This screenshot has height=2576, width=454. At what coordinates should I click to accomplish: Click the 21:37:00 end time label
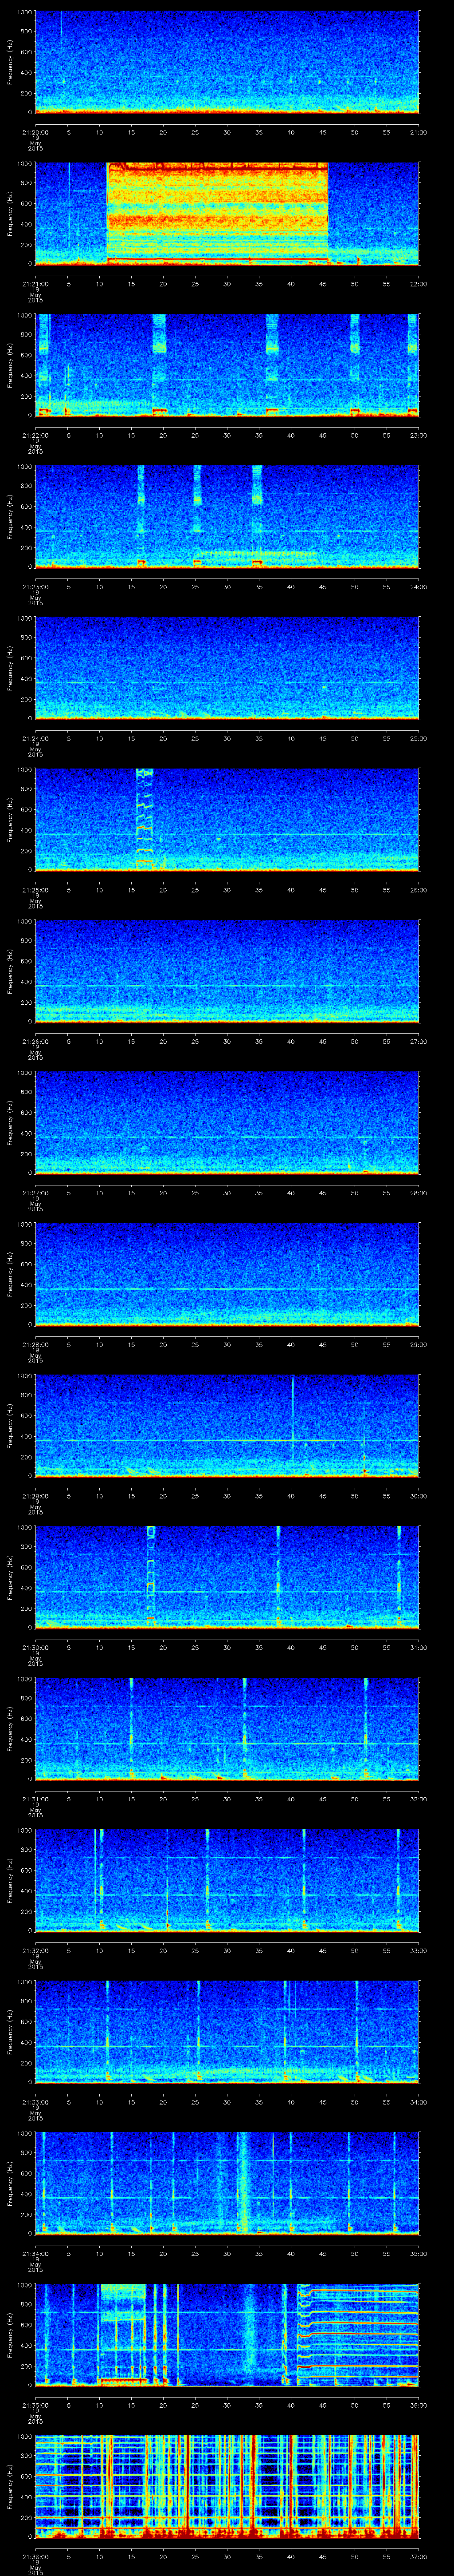pos(418,2557)
